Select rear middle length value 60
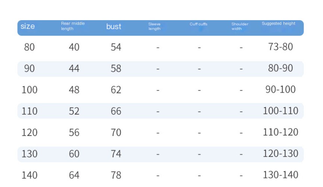 click(74, 154)
